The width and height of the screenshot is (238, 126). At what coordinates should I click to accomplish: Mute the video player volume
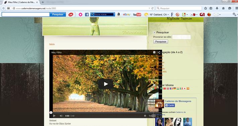61,116
